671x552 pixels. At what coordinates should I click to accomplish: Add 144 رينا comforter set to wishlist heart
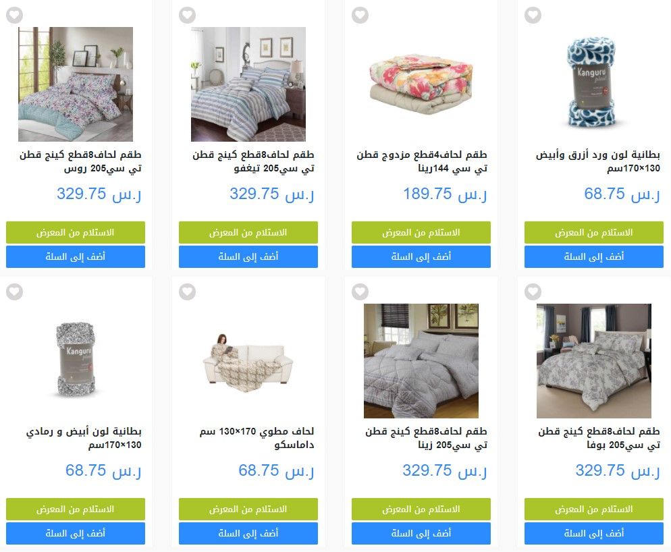tap(360, 16)
